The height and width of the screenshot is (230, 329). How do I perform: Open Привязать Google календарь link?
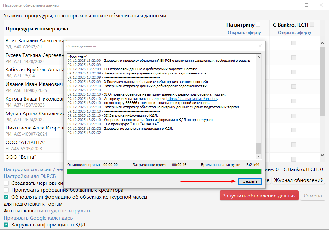[38, 218]
